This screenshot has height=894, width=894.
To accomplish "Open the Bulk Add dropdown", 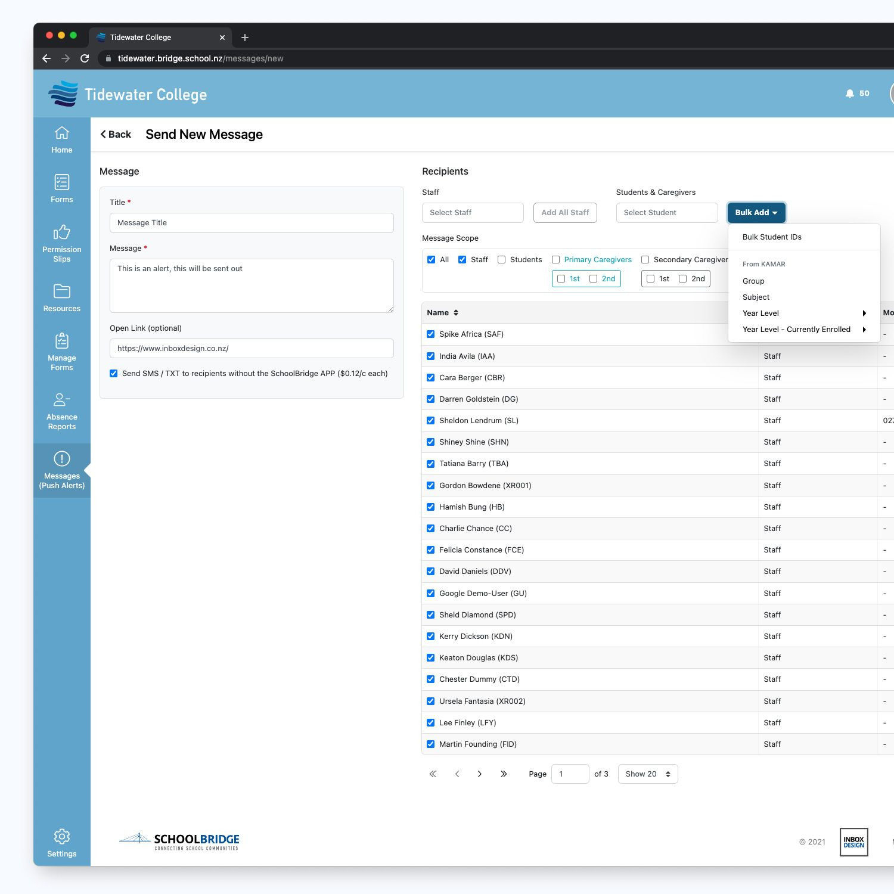I will click(x=756, y=212).
